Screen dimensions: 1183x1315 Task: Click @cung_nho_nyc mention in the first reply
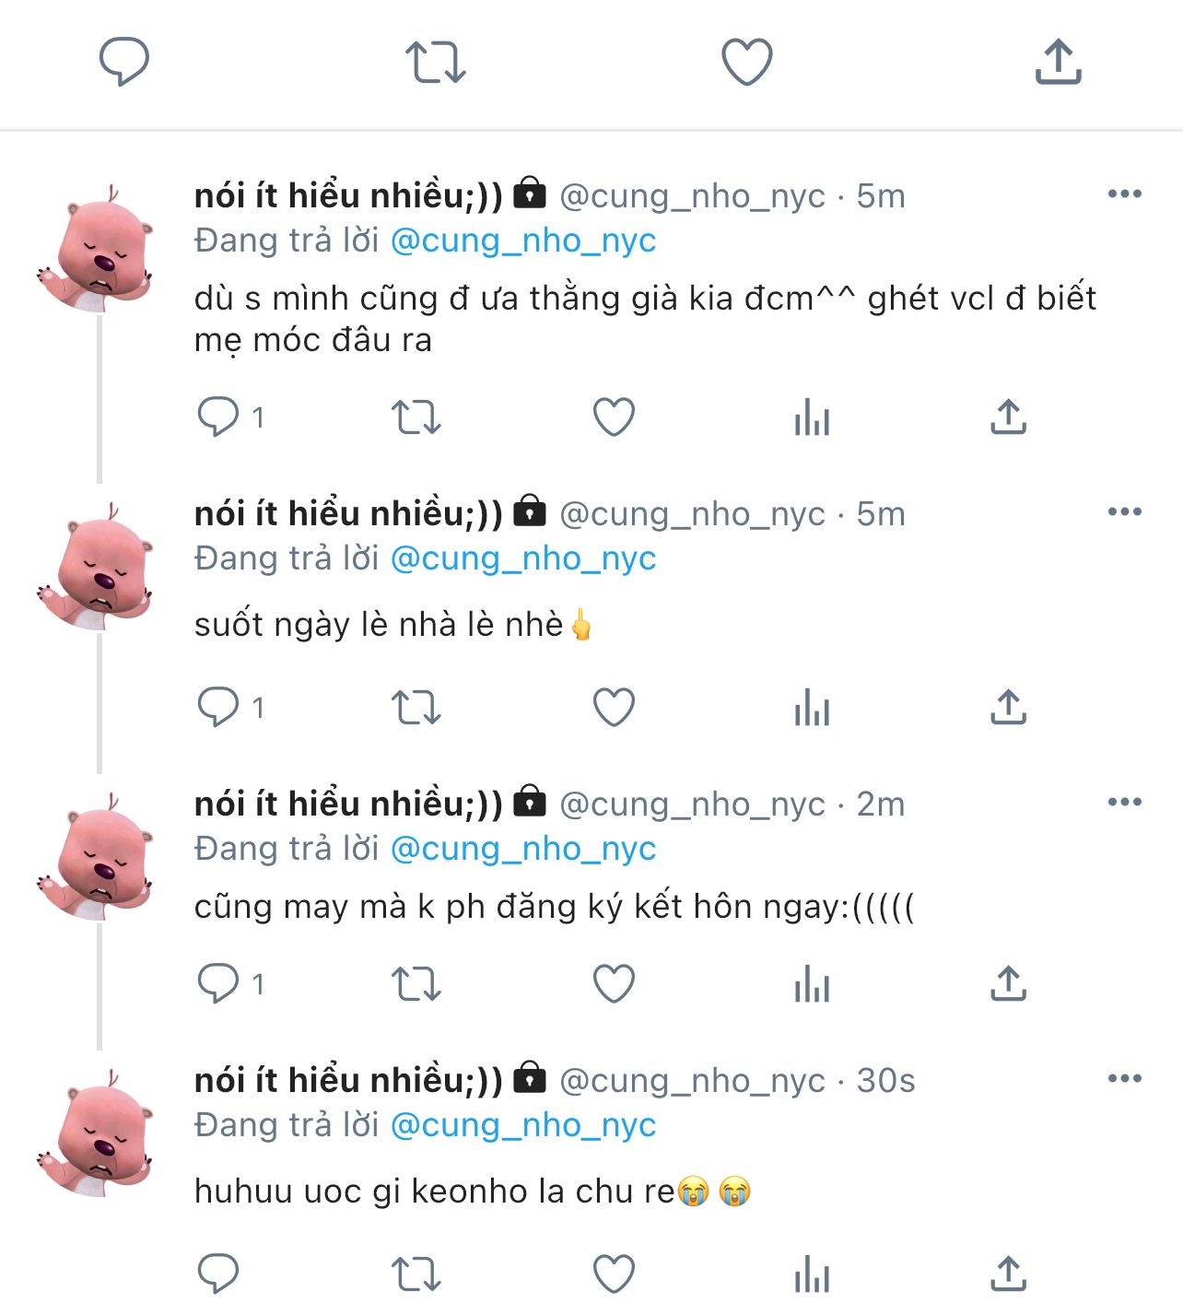click(523, 241)
